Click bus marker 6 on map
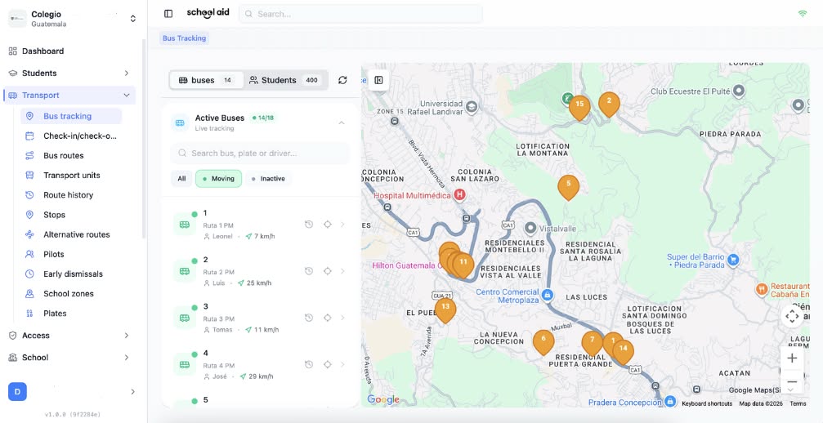The width and height of the screenshot is (823, 423). pyautogui.click(x=543, y=341)
